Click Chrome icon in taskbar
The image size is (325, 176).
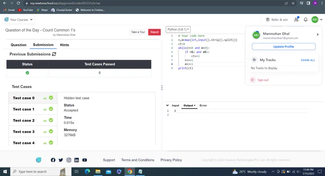[130, 172]
